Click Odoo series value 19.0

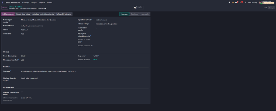click(x=23, y=34)
